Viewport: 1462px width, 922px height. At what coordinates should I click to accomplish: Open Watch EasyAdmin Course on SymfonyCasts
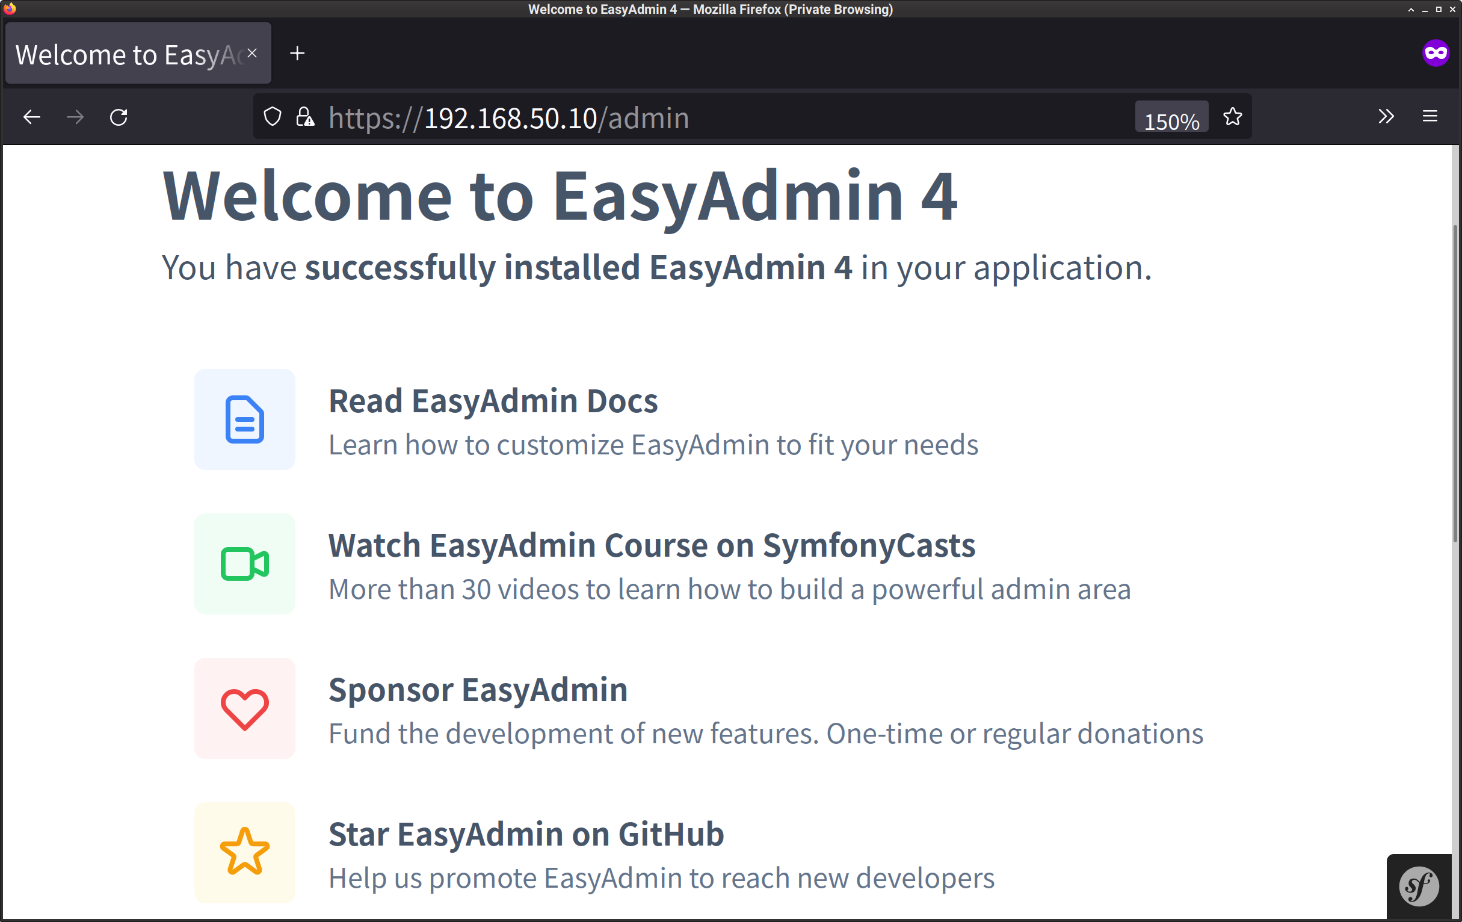tap(652, 545)
